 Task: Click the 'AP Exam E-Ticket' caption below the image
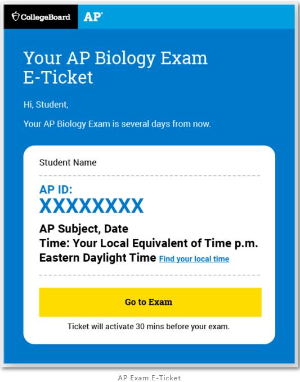coord(149,378)
